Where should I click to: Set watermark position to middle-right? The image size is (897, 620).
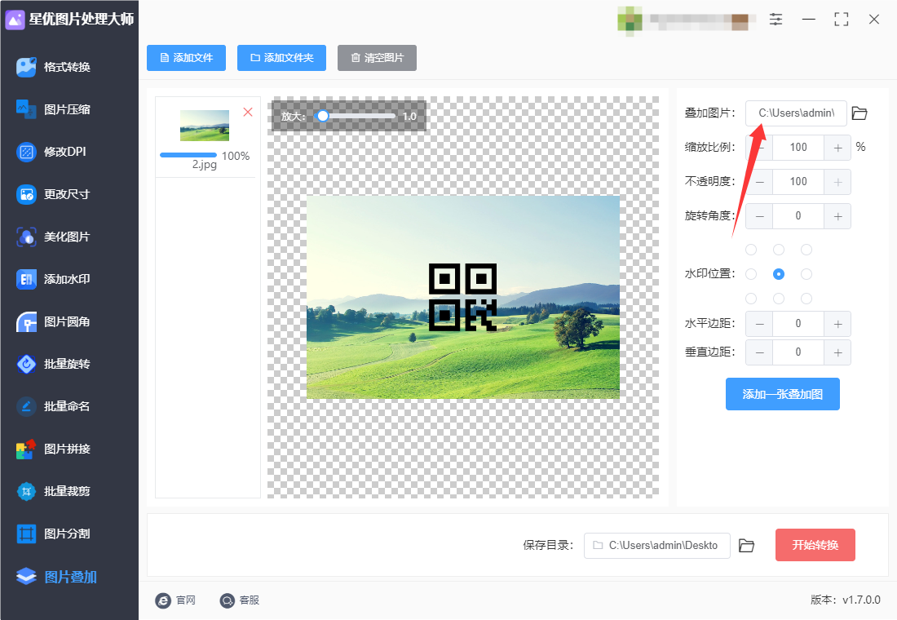click(806, 274)
